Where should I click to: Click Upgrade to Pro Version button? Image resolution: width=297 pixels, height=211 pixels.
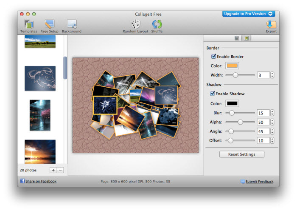249,14
